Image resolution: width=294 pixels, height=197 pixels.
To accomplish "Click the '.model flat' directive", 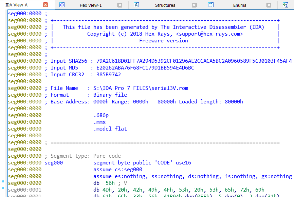I will coord(110,129).
